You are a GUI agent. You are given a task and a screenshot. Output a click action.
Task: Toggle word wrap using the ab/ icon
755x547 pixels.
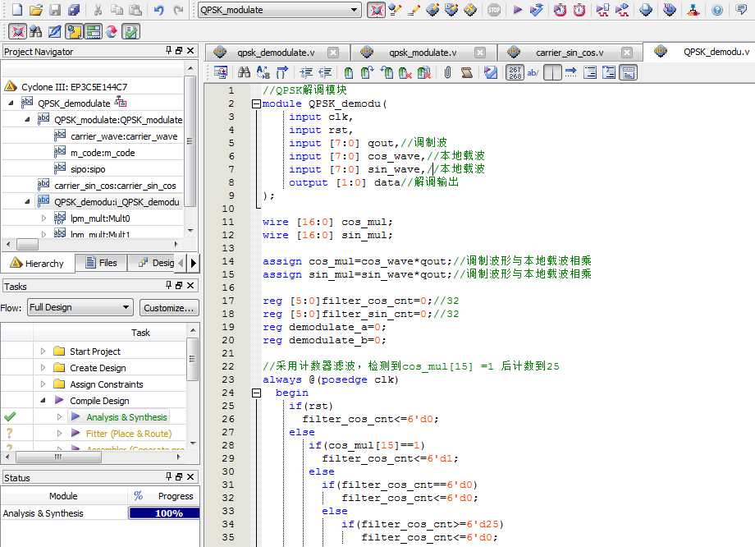[533, 72]
